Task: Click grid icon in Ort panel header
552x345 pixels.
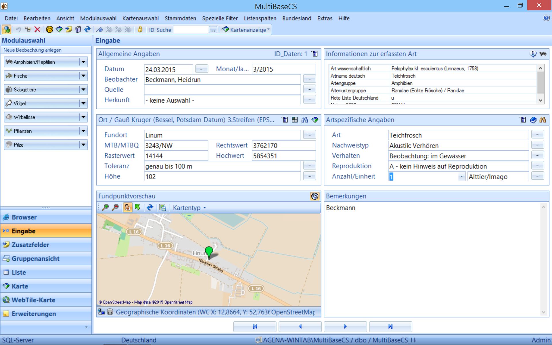Action: click(295, 120)
